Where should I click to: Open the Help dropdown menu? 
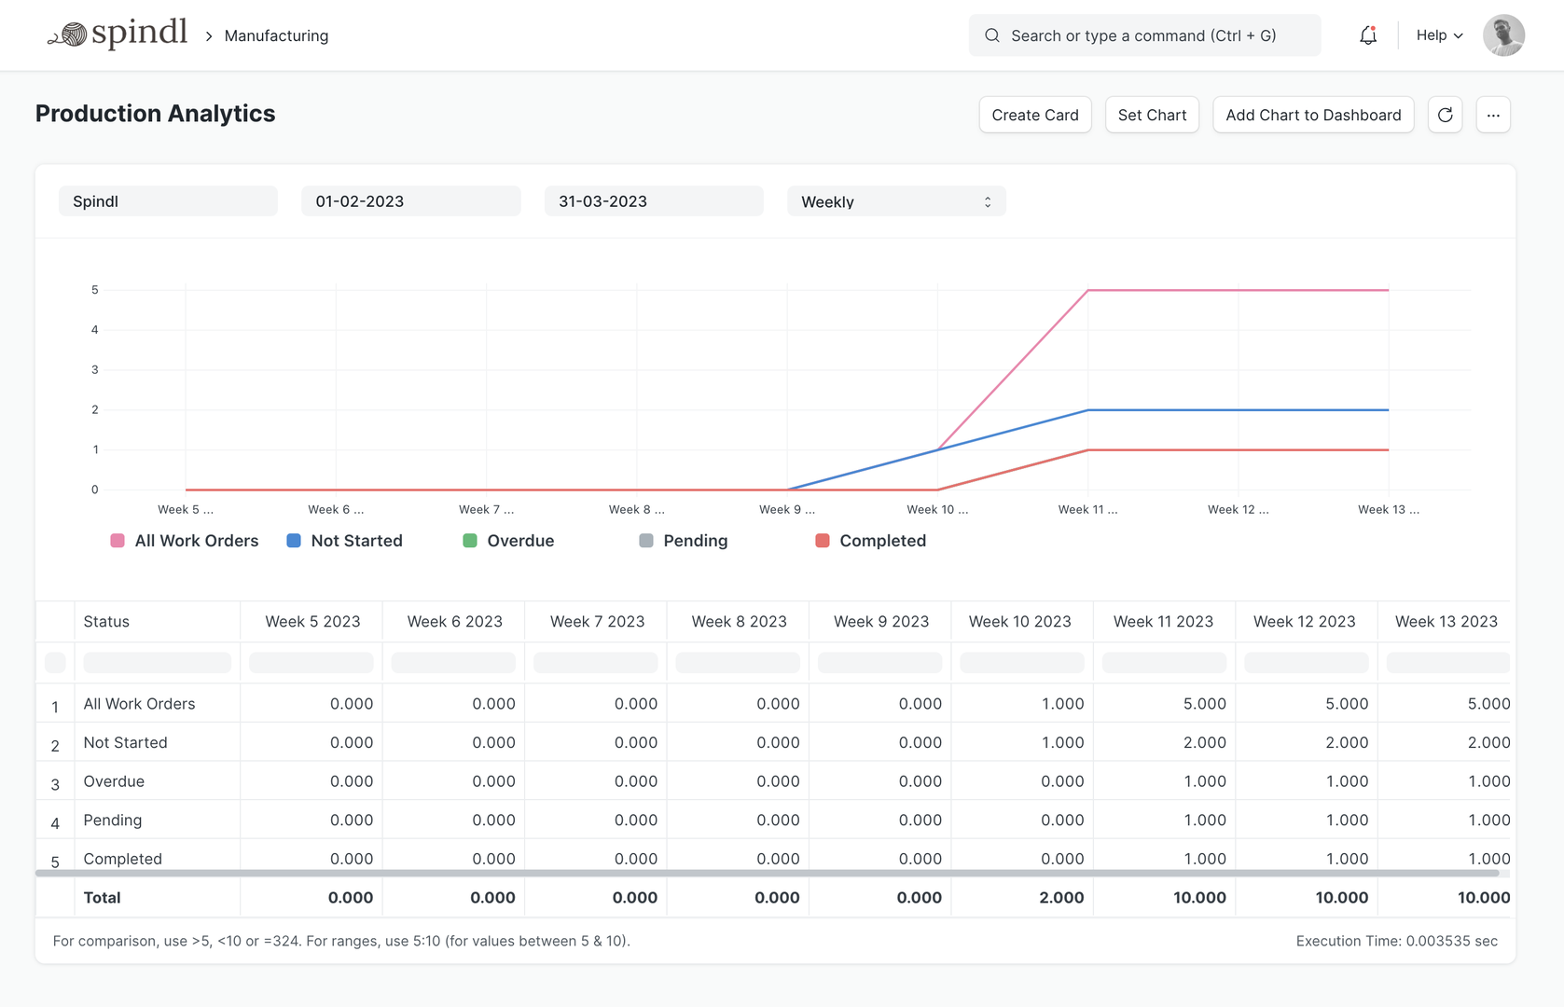[1439, 35]
